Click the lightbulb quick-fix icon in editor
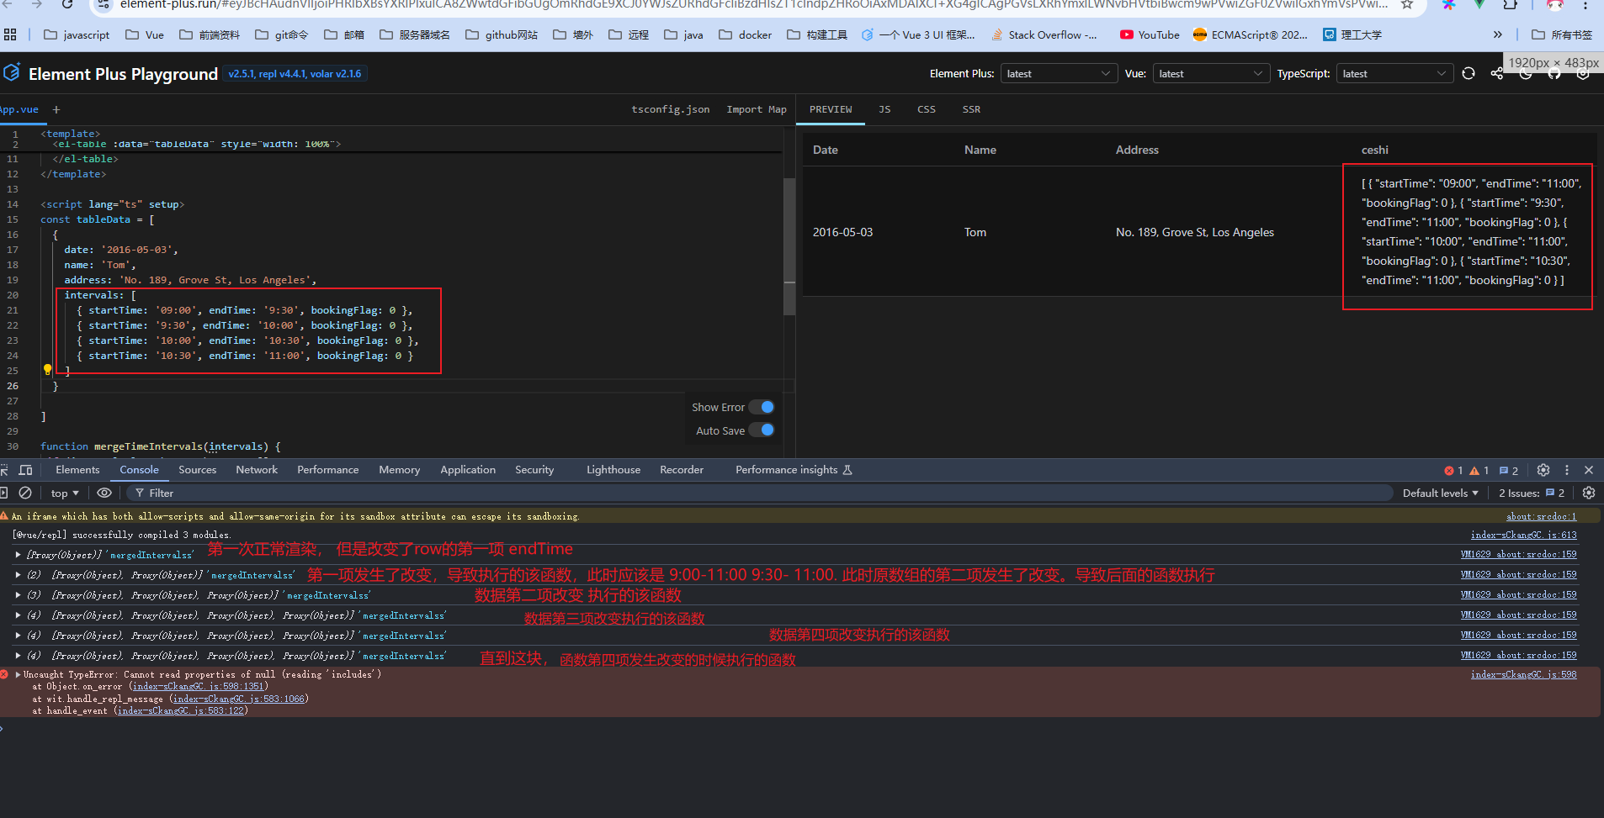The height and width of the screenshot is (818, 1604). pos(48,370)
